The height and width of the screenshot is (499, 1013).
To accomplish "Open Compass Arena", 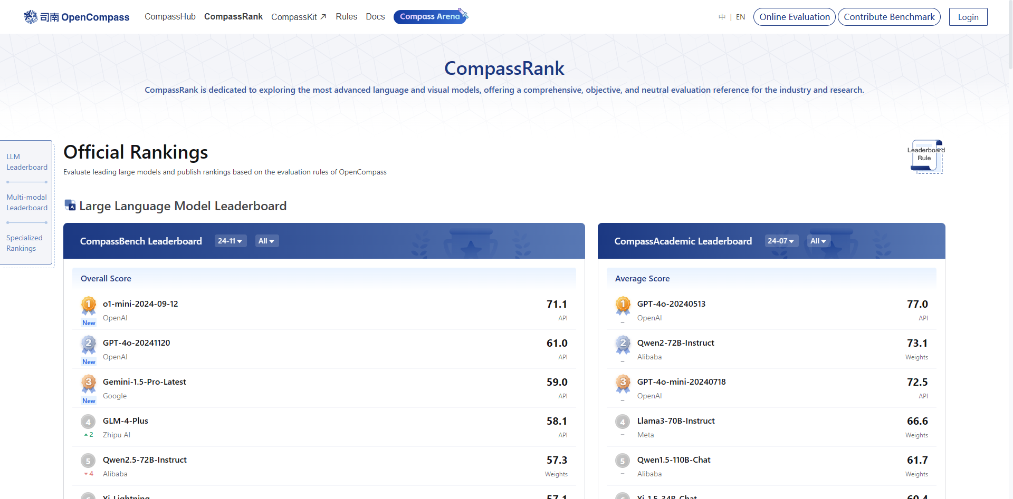I will click(428, 16).
